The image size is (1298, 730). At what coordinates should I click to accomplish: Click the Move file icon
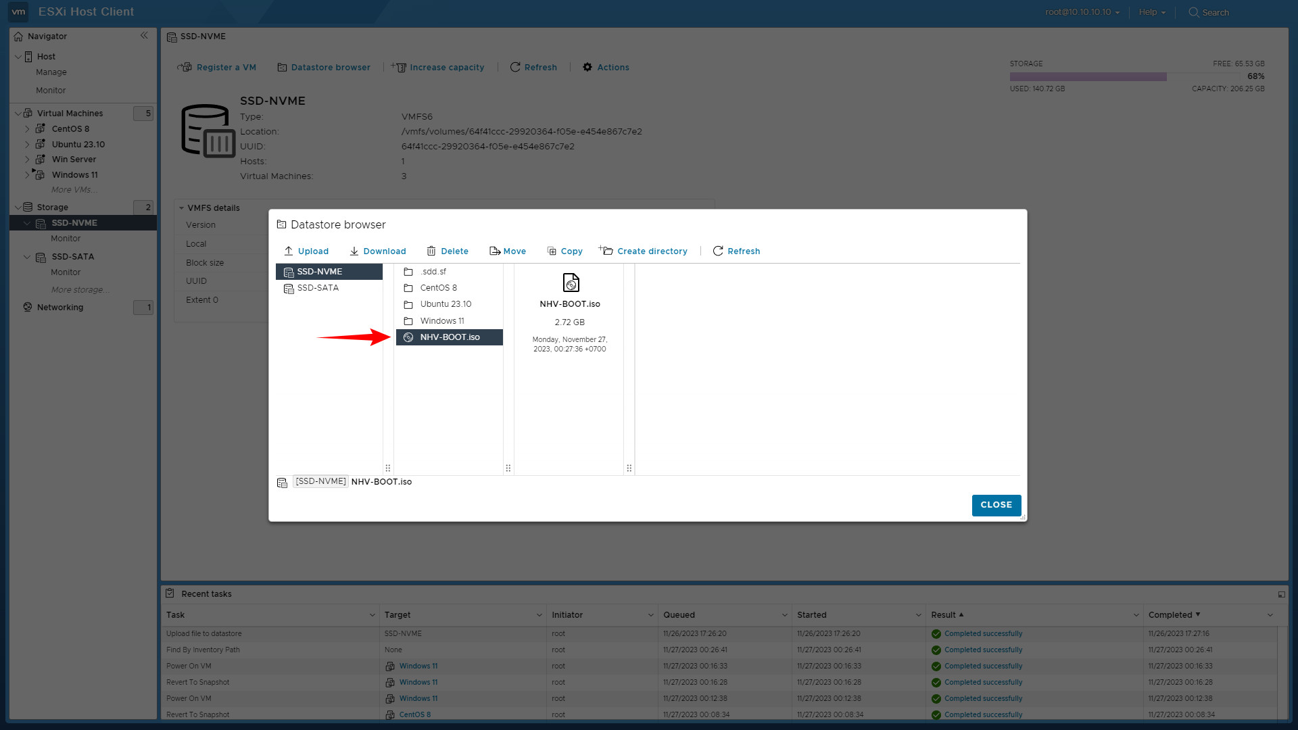[495, 251]
